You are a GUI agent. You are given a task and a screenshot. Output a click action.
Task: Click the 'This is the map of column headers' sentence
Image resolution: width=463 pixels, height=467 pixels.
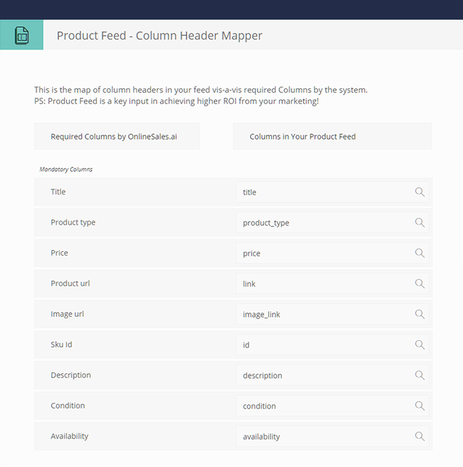(201, 90)
